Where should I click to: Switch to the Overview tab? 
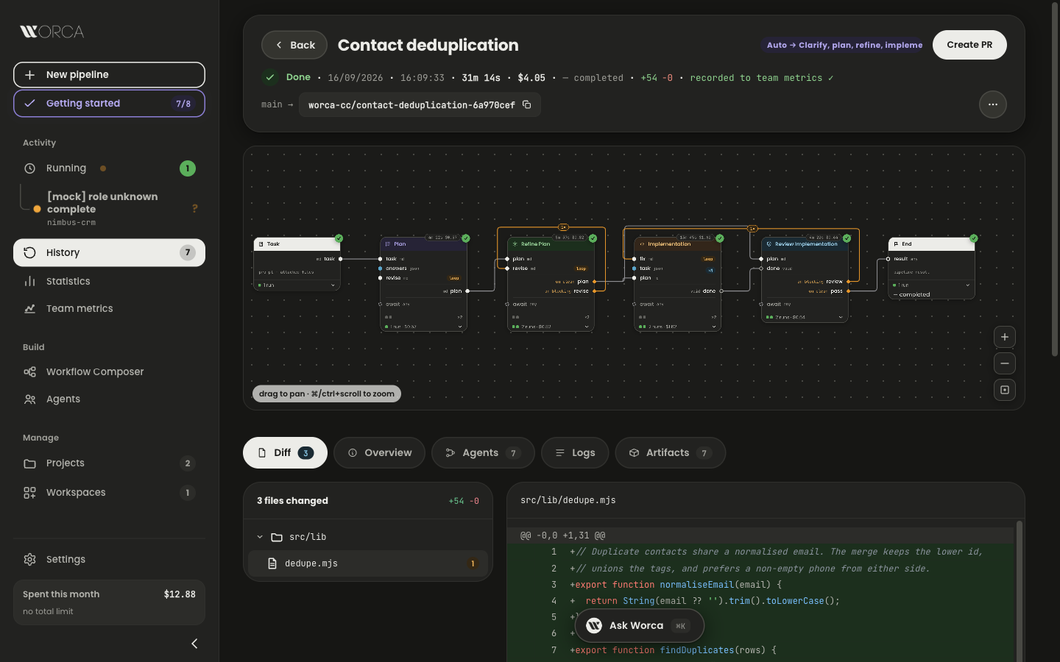[x=379, y=453]
